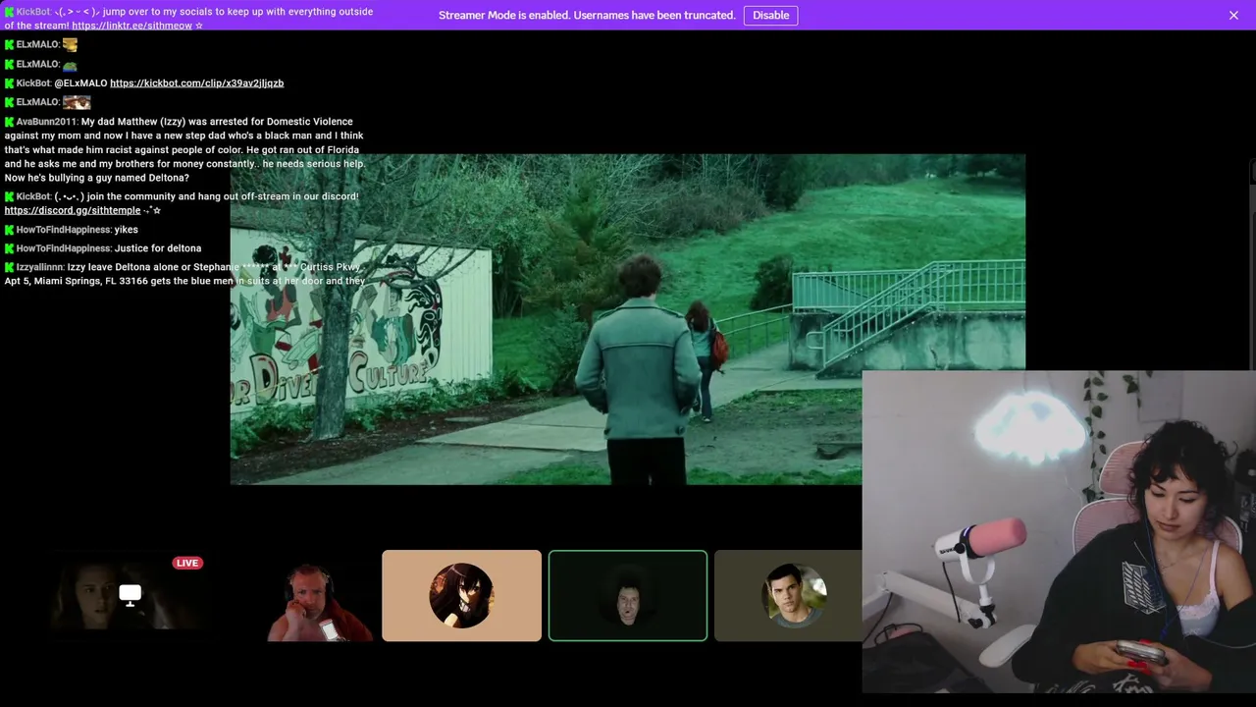Viewport: 1256px width, 707px height.
Task: Click the screen share icon on the live tile
Action: coord(130,594)
